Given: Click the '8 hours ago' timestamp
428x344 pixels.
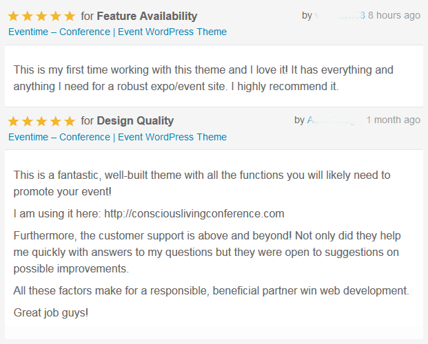Looking at the screenshot, I should coord(394,15).
